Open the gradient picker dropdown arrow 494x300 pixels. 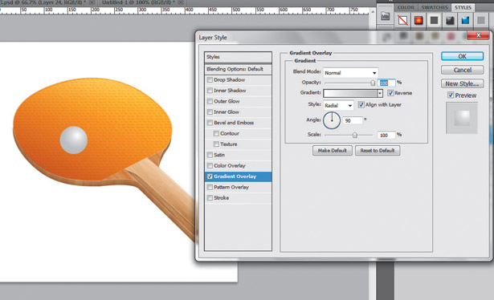point(380,93)
